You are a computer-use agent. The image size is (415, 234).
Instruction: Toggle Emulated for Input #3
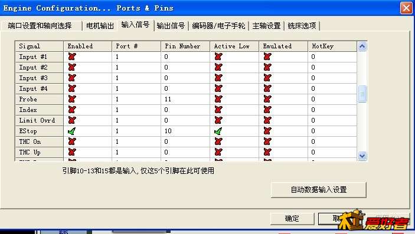coord(267,78)
